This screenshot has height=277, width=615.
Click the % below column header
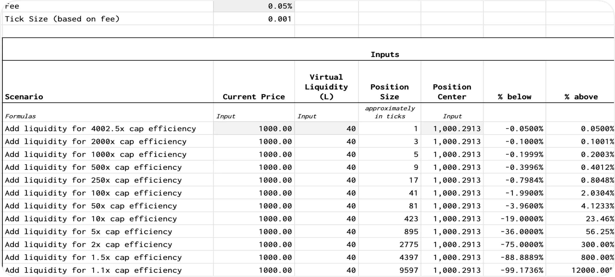click(515, 82)
